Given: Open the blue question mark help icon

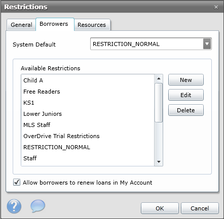Looking at the screenshot, I should (x=14, y=206).
